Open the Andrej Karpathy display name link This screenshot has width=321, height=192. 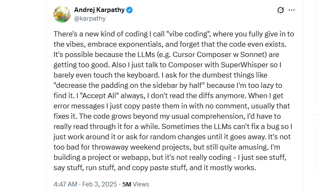99,9
